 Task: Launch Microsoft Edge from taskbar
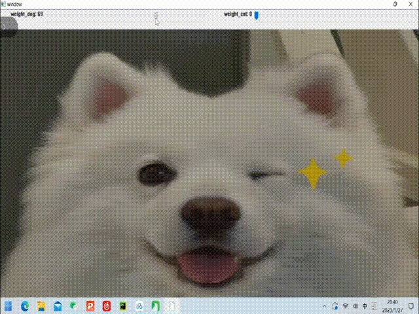pos(25,306)
